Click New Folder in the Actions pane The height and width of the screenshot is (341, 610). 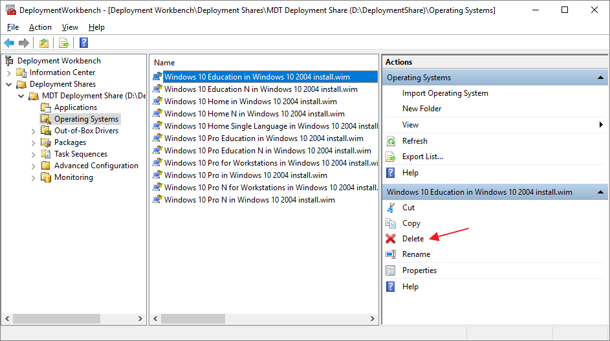click(x=422, y=109)
